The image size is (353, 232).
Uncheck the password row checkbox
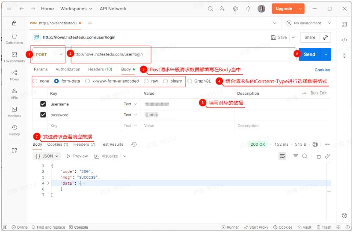[x=43, y=115]
